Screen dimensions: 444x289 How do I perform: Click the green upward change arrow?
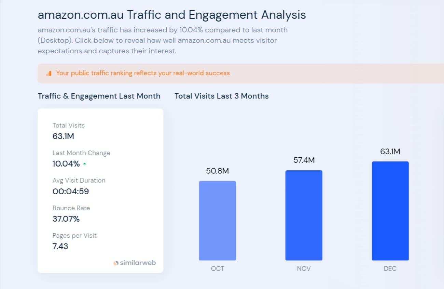click(x=84, y=164)
